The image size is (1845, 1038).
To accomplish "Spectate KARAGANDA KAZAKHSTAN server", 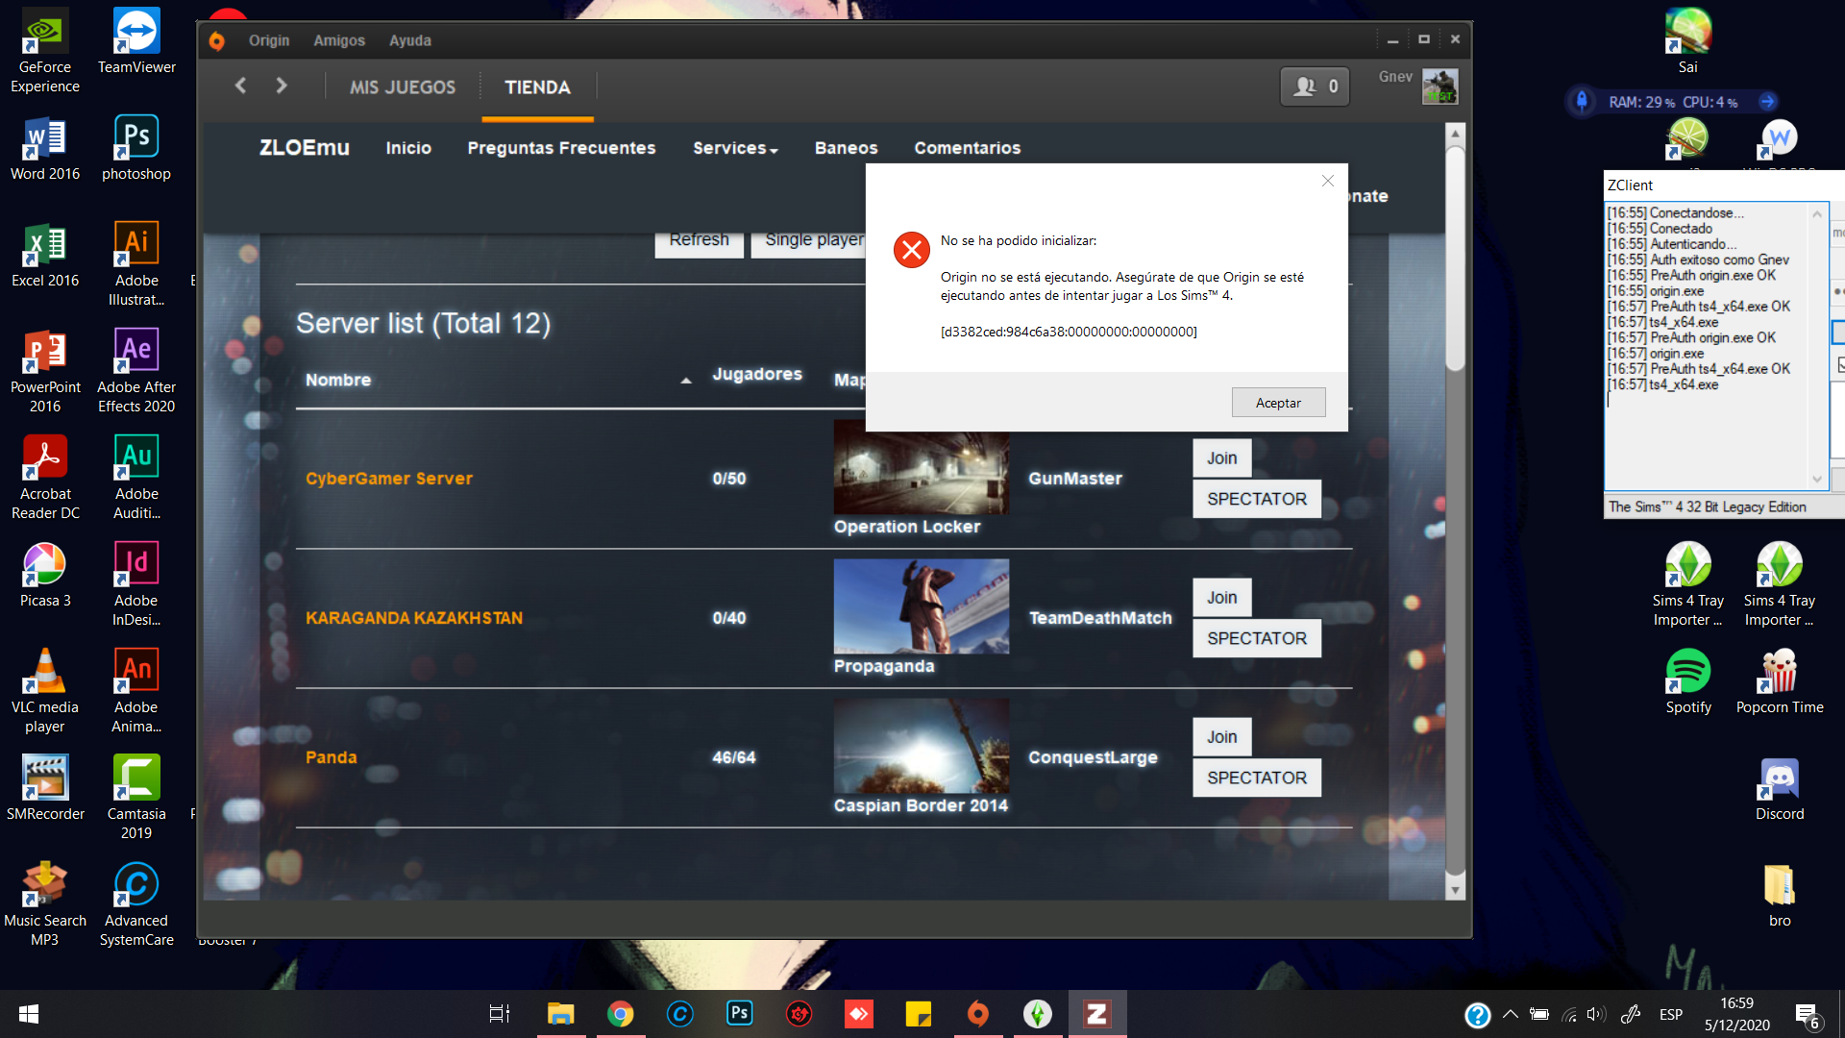I will [x=1257, y=638].
